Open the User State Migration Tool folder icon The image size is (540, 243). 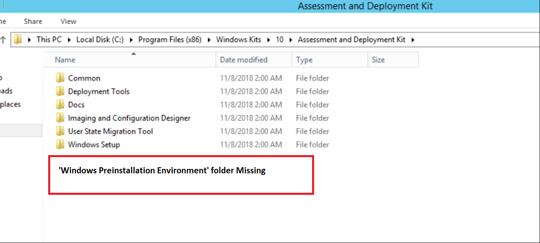coord(60,131)
